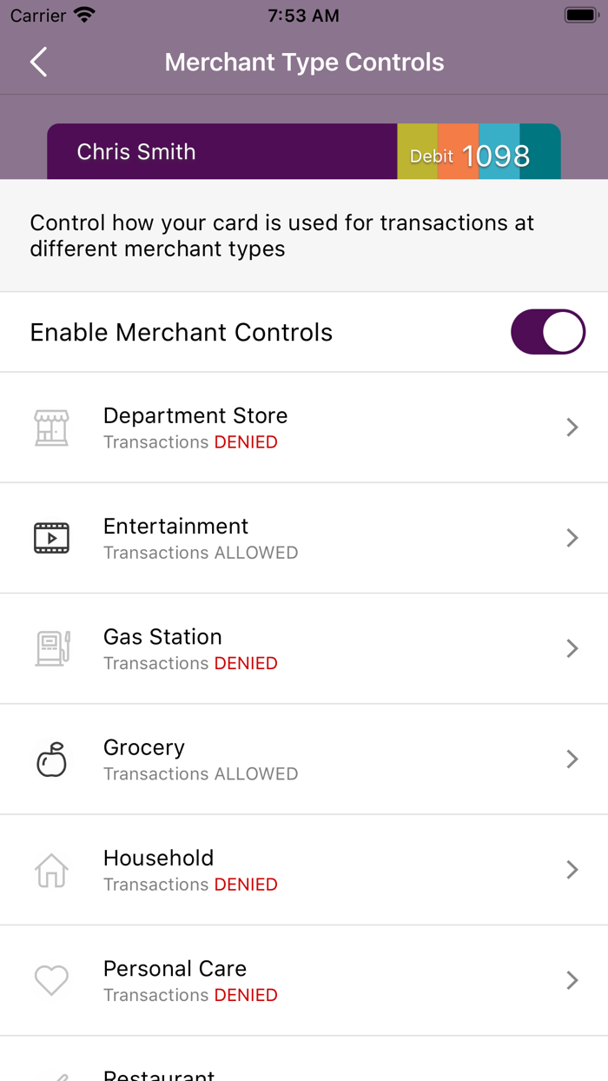Click the Personal Care heart icon
Screen dimensions: 608x1081
tap(51, 979)
